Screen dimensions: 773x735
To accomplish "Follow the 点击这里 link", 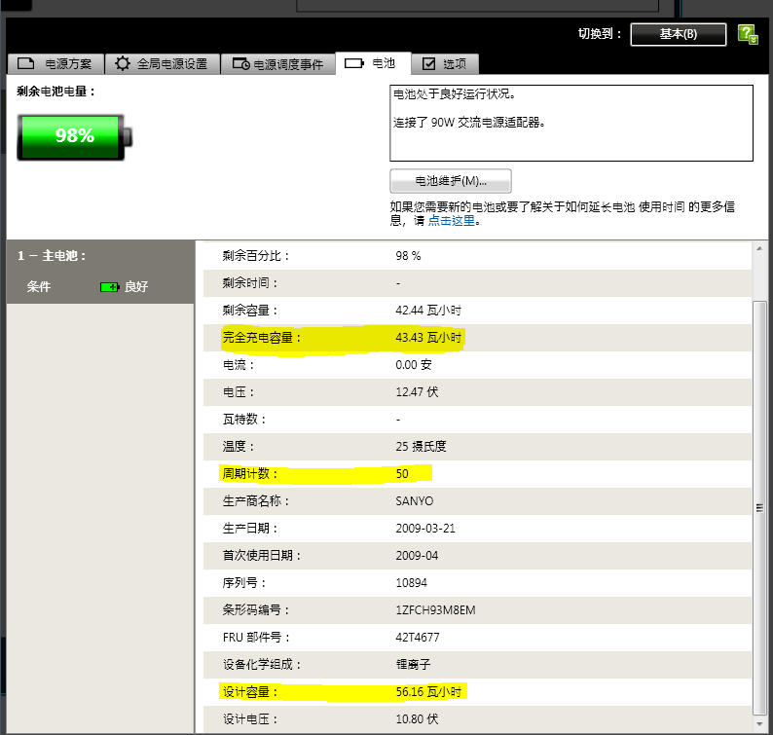I will [x=452, y=221].
